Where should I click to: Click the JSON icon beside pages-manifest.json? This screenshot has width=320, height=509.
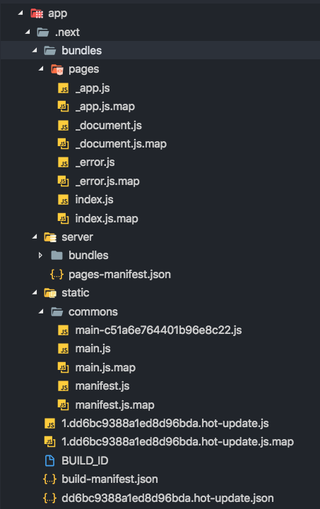pos(57,275)
